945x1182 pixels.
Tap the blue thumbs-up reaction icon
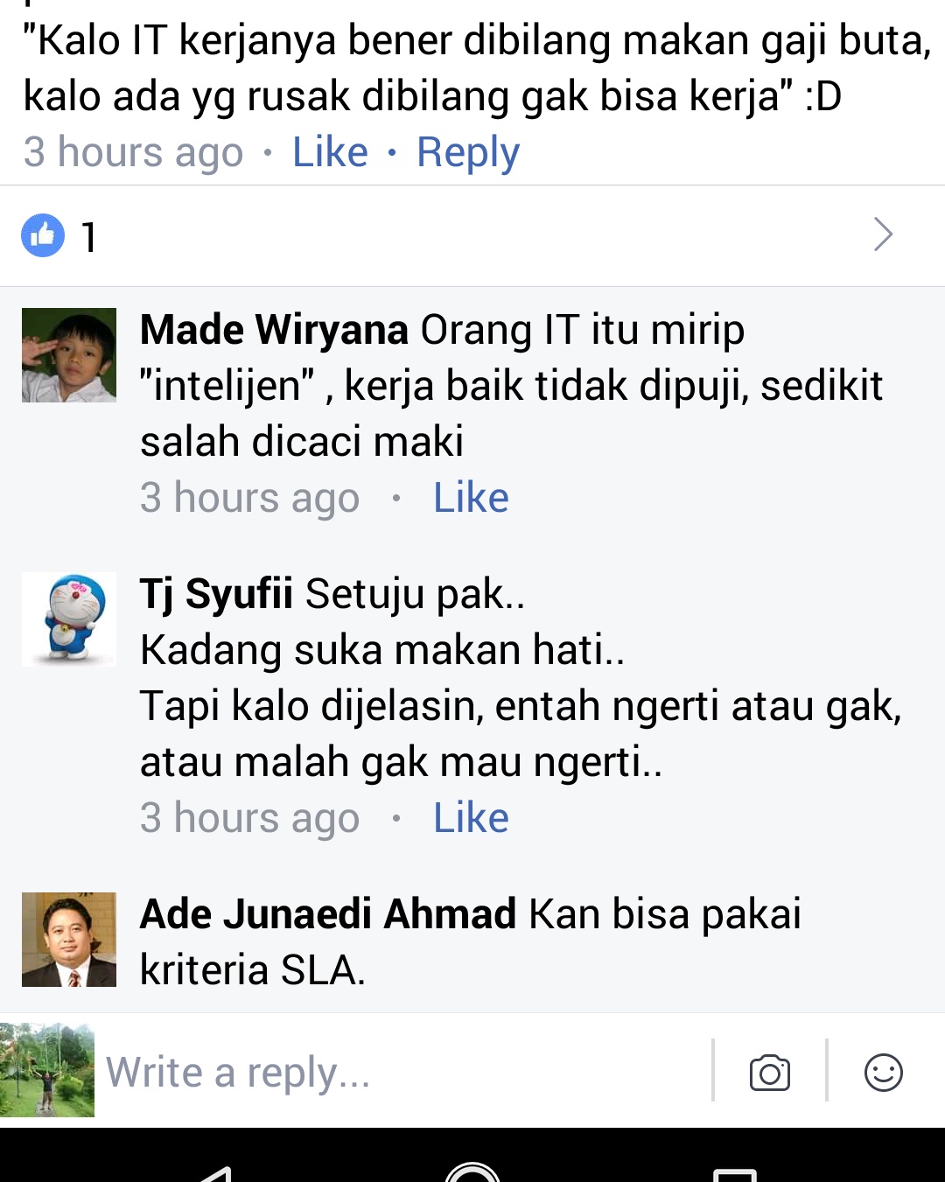pos(43,235)
